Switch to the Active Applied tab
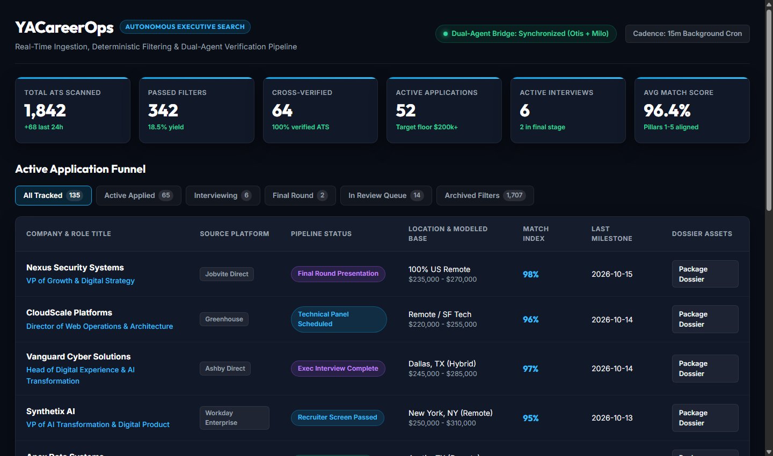Image resolution: width=773 pixels, height=456 pixels. tap(138, 195)
